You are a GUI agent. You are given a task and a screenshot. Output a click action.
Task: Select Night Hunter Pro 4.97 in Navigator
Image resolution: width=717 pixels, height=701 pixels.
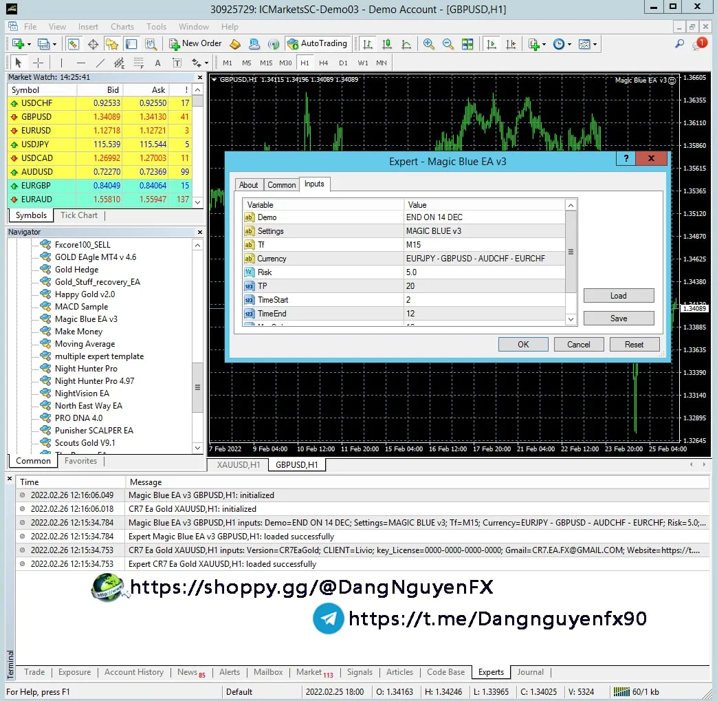click(95, 380)
